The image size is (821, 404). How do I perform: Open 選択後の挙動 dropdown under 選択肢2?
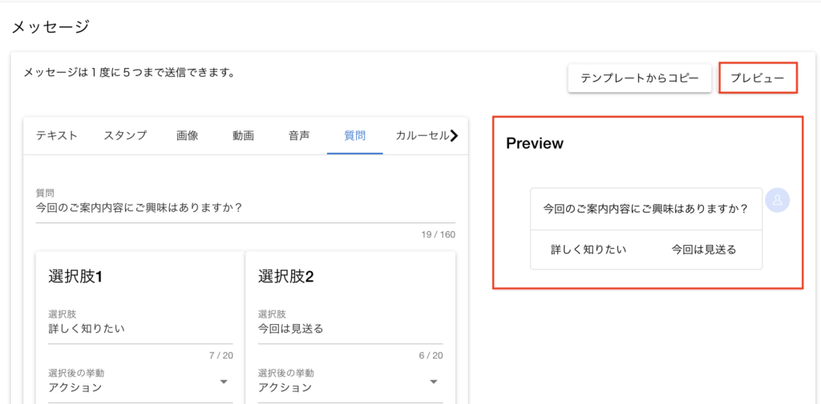350,387
